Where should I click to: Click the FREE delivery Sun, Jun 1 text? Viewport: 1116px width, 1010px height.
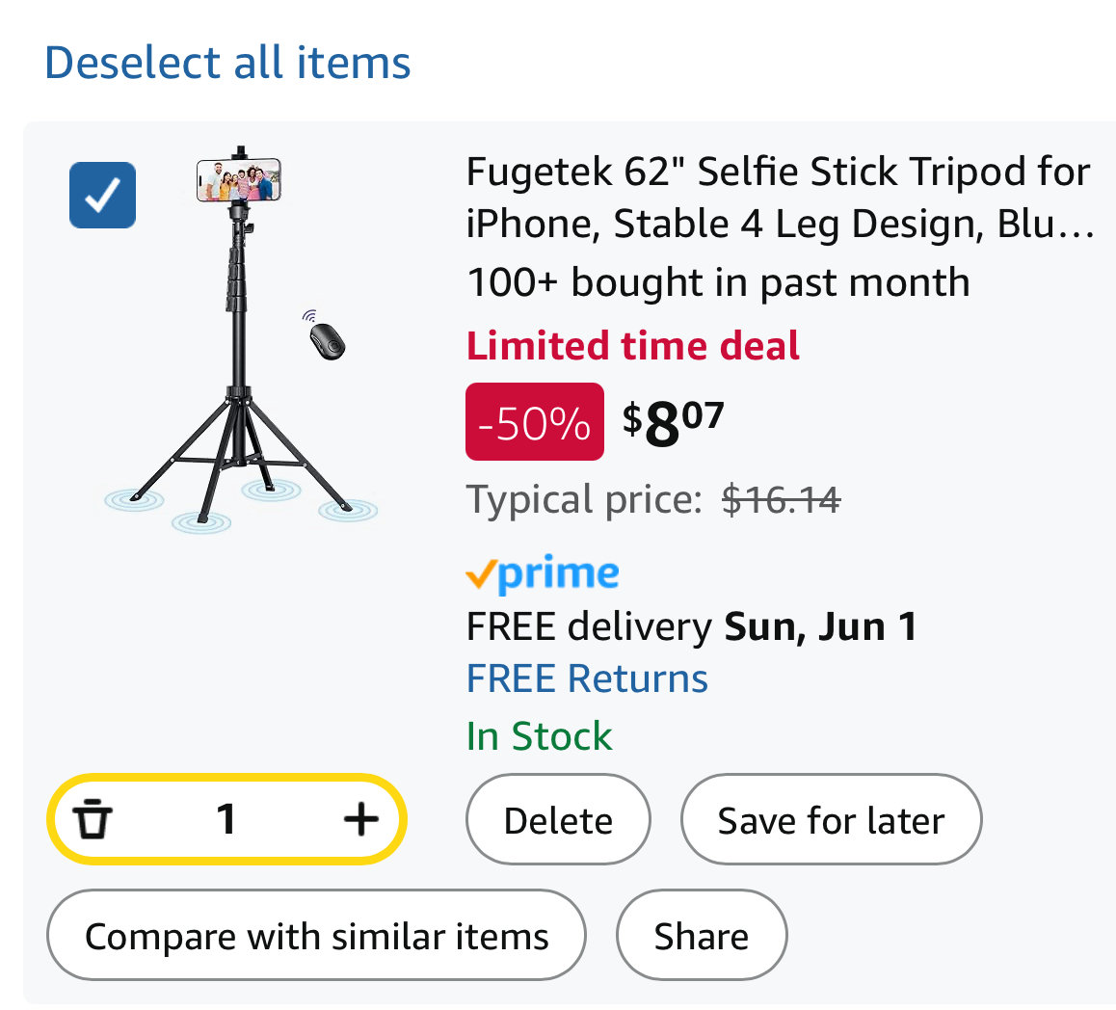pyautogui.click(x=691, y=626)
